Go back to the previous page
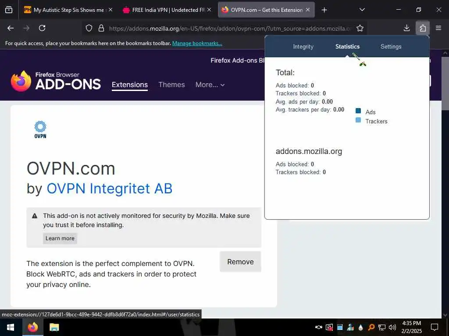449x336 pixels. click(x=11, y=28)
